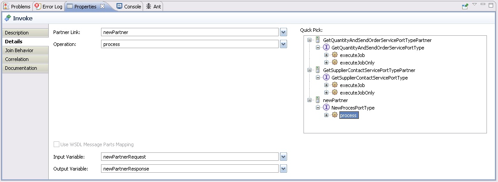This screenshot has width=498, height=182.
Task: Close the Properties tab with its X
Action: pos(102,6)
